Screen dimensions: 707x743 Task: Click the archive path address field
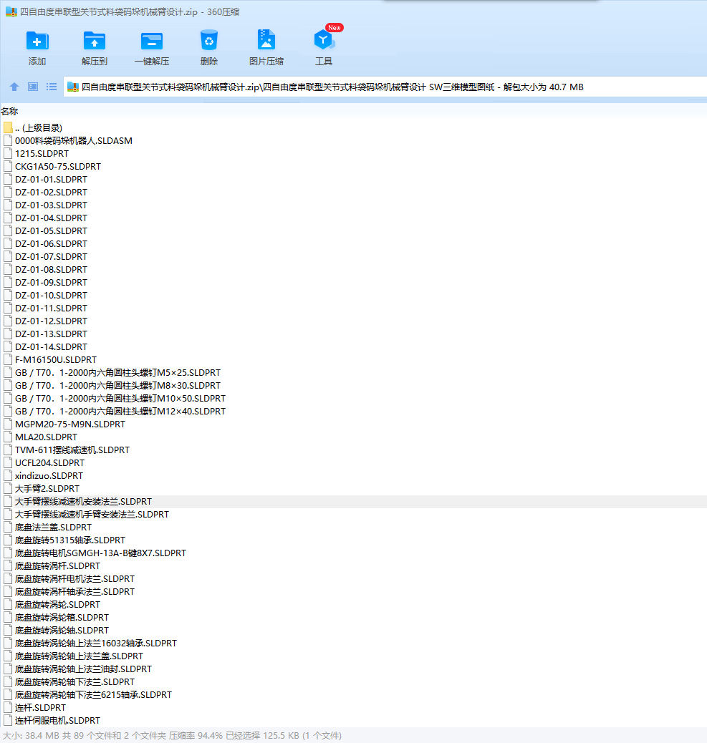point(385,87)
